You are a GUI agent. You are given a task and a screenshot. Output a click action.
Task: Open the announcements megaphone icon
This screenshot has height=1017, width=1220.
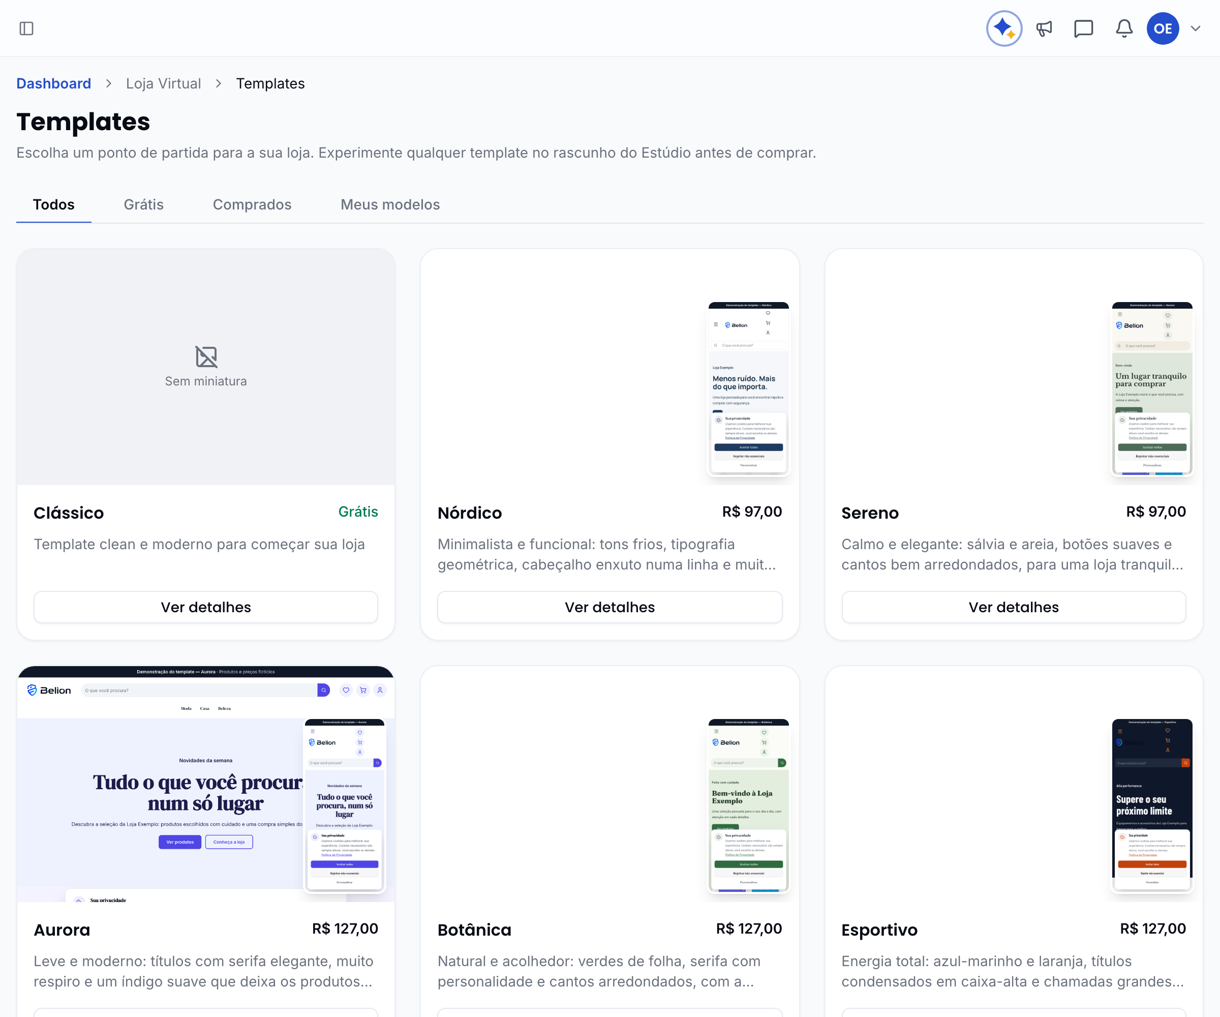(1044, 28)
